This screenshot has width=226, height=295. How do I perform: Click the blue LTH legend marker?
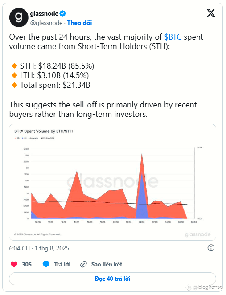23,138
